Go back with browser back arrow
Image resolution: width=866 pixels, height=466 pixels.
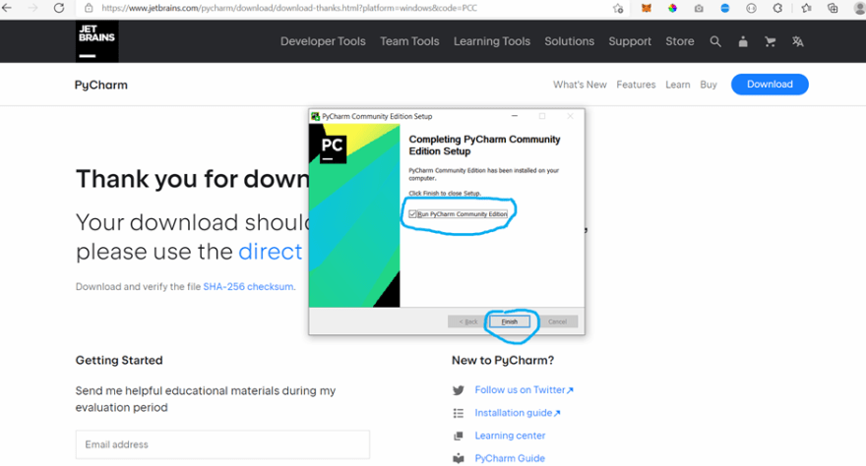[x=7, y=8]
